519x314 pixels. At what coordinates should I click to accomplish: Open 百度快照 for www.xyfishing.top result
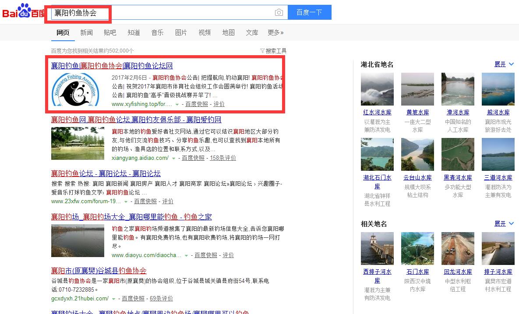(197, 104)
